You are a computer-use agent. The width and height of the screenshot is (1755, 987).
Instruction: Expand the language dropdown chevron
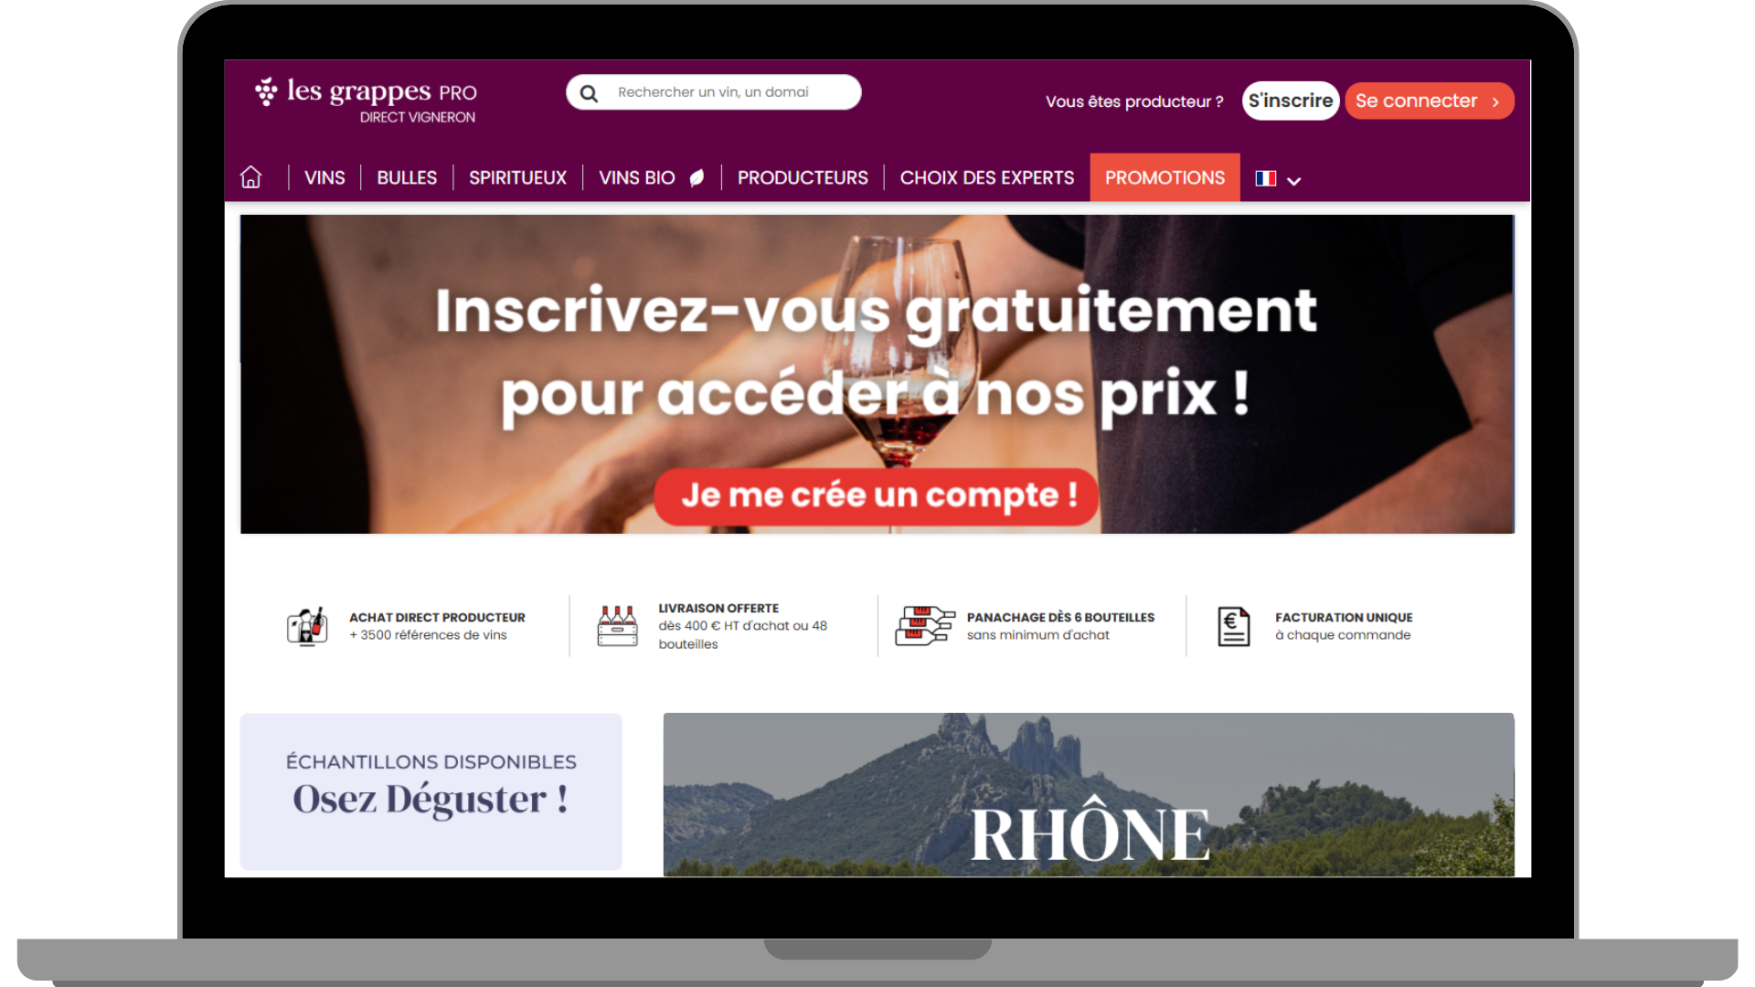(x=1293, y=181)
